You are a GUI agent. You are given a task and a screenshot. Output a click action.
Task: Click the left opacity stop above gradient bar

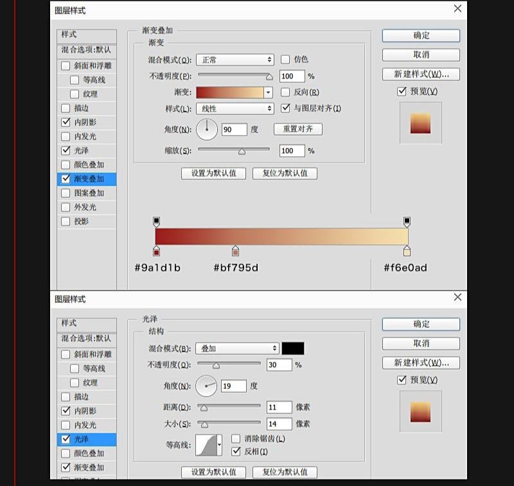click(x=156, y=221)
